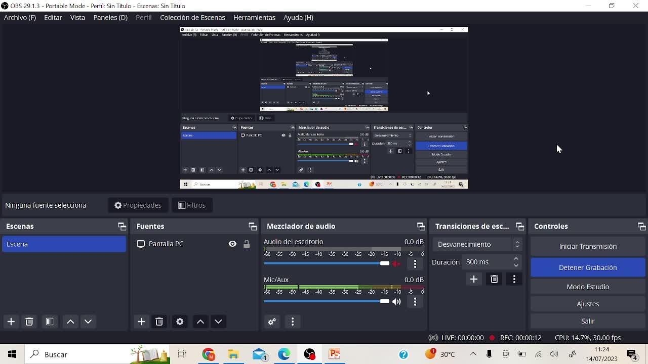Toggle the lock on Pantalla PC source

[x=247, y=244]
